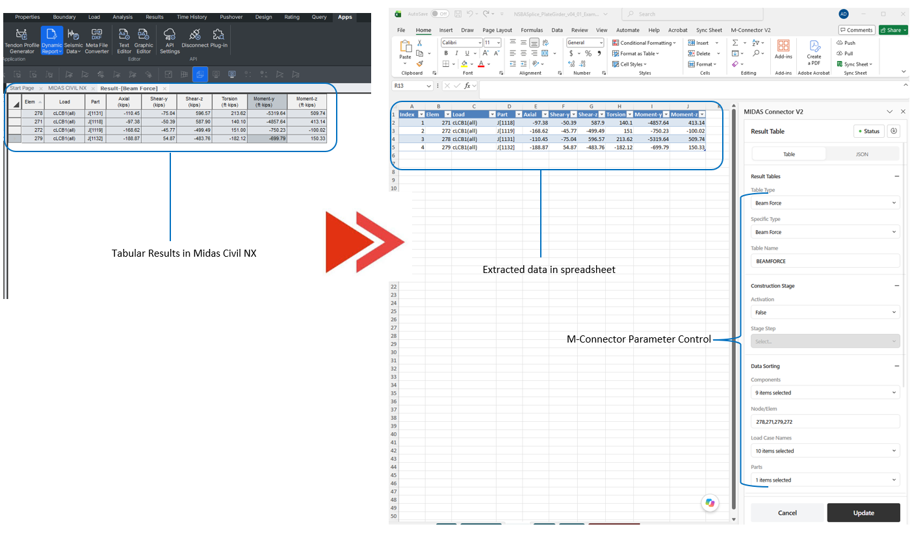Click the Share button in Excel
This screenshot has height=533, width=910.
pyautogui.click(x=893, y=30)
